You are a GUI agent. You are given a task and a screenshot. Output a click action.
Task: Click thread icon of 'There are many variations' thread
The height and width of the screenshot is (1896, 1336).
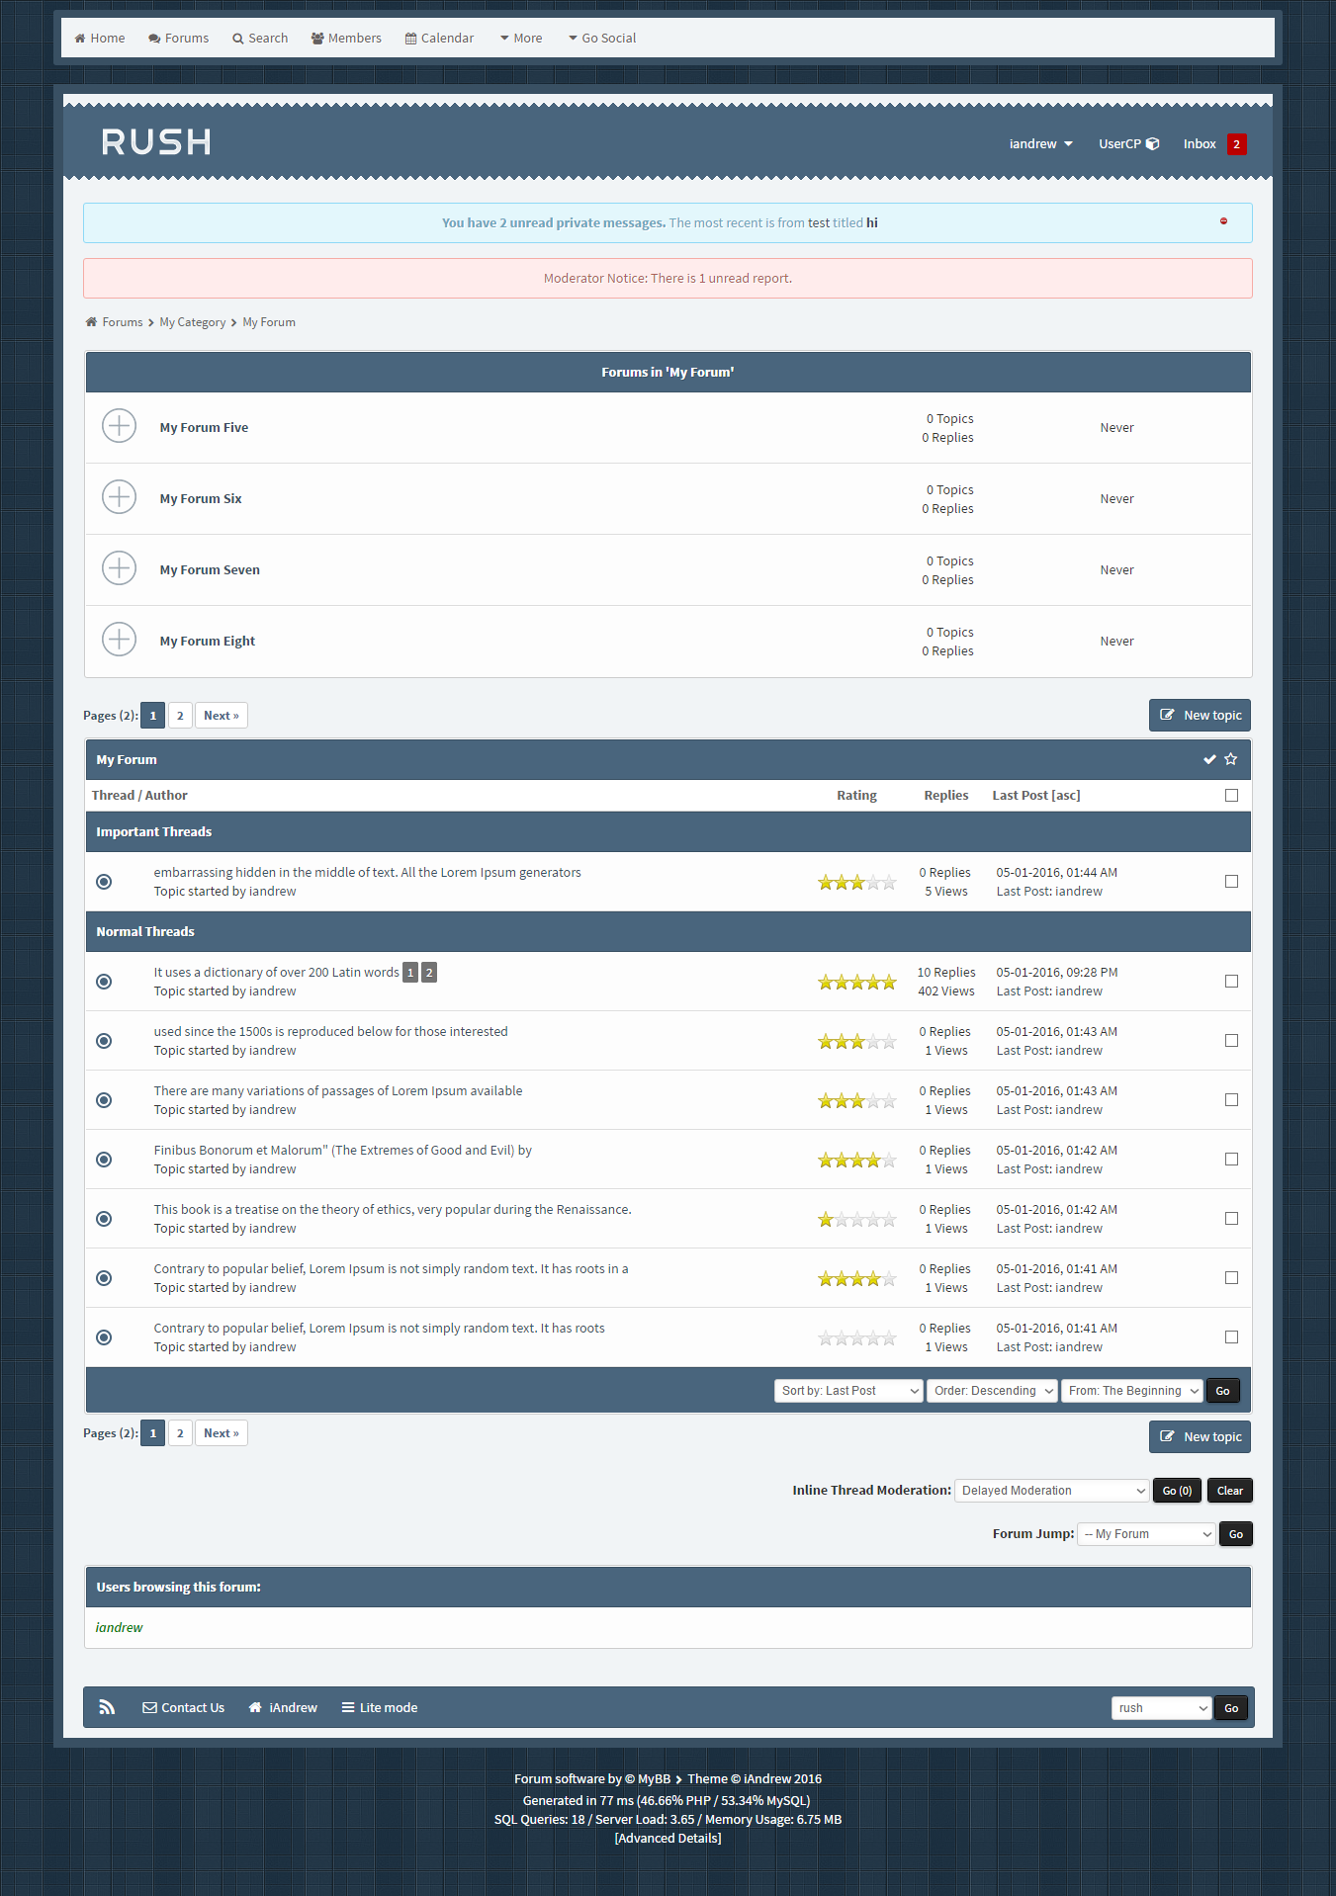104,1100
